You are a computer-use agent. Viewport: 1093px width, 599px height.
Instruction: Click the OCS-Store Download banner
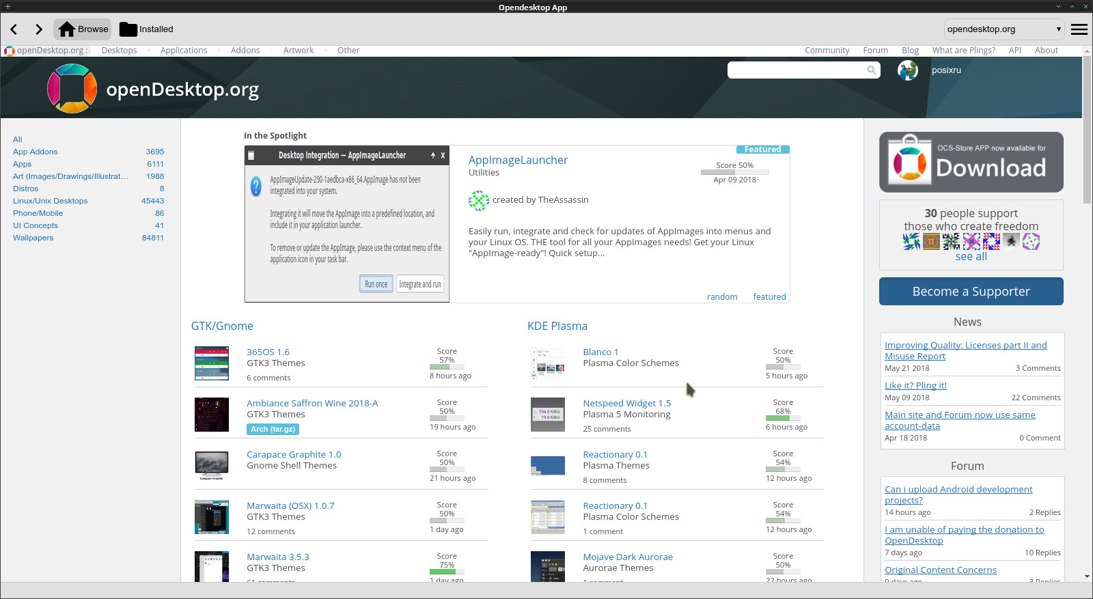coord(971,162)
